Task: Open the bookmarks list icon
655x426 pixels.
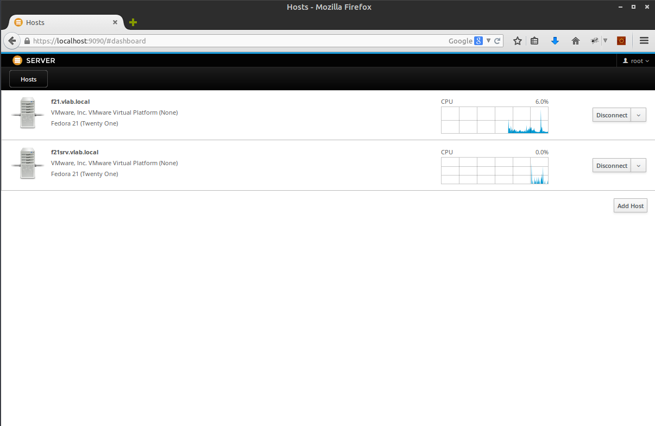Action: click(534, 41)
